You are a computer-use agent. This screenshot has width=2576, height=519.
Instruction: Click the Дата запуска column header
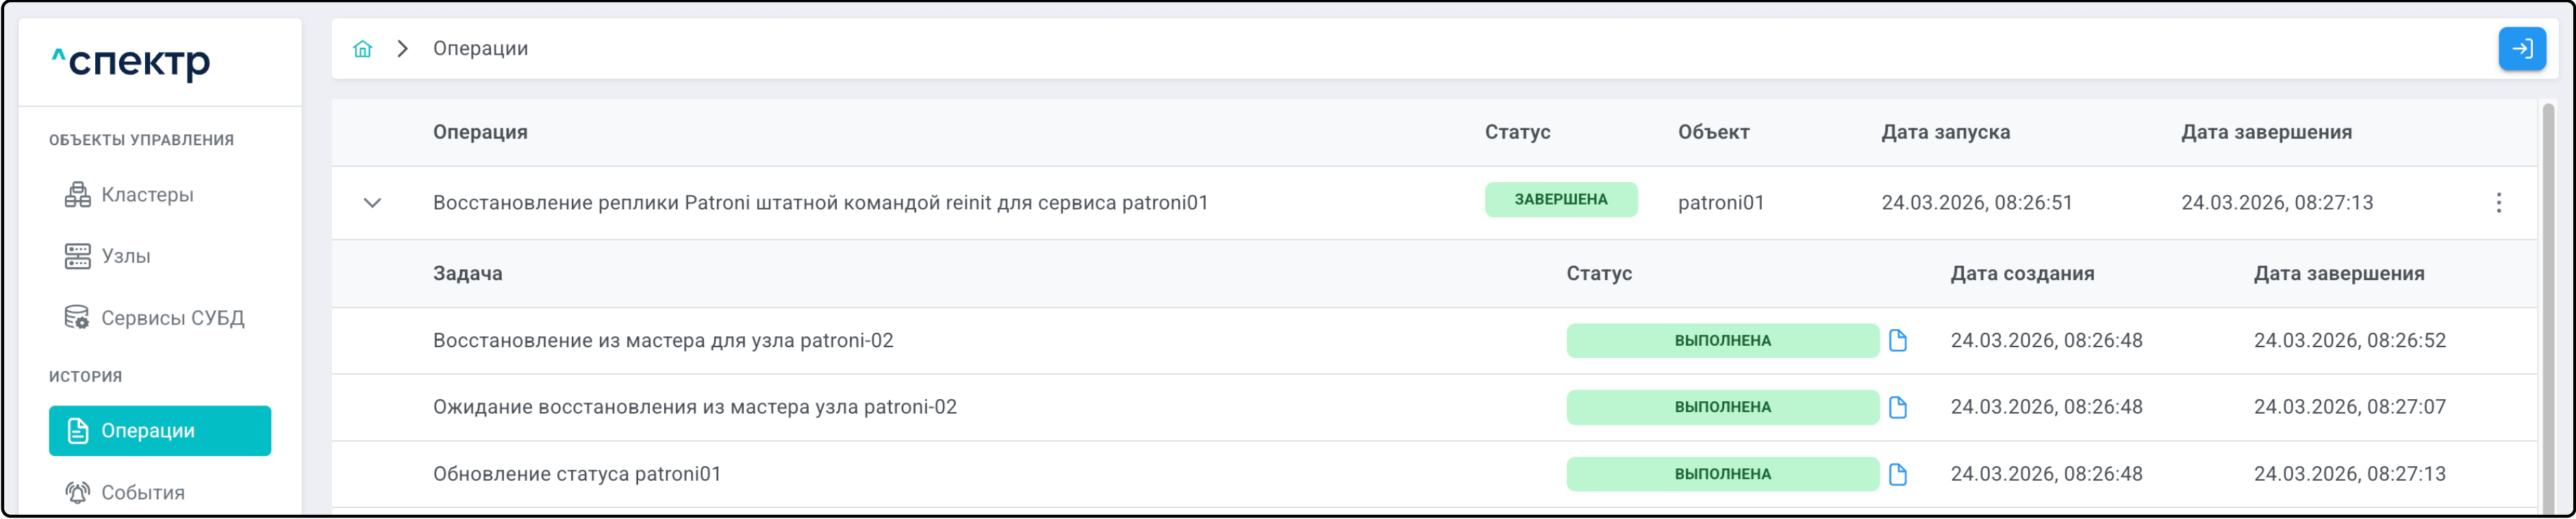pos(1945,132)
